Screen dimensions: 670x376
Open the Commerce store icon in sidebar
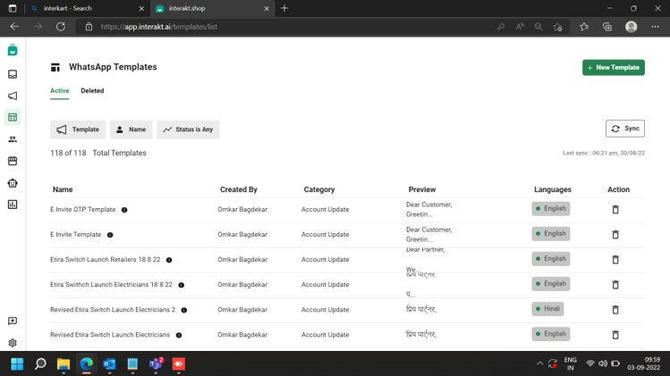coord(13,161)
